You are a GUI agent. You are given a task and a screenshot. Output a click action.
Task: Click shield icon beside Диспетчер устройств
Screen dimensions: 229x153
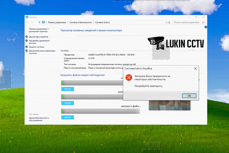(26, 37)
